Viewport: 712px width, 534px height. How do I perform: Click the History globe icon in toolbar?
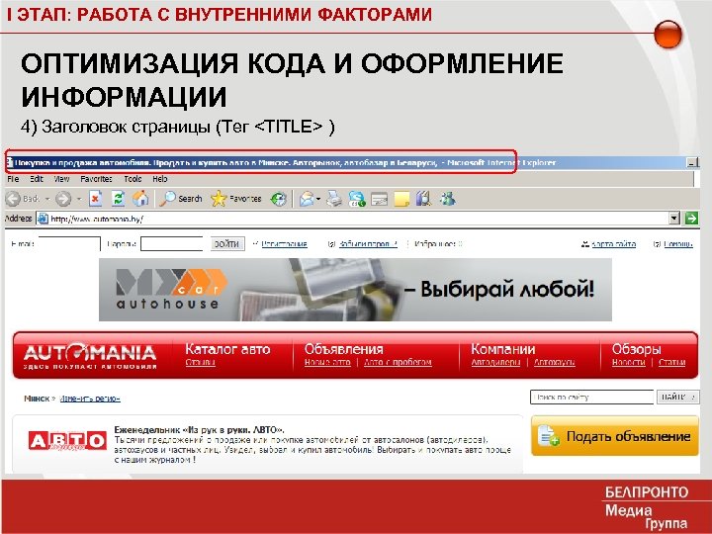click(x=278, y=199)
